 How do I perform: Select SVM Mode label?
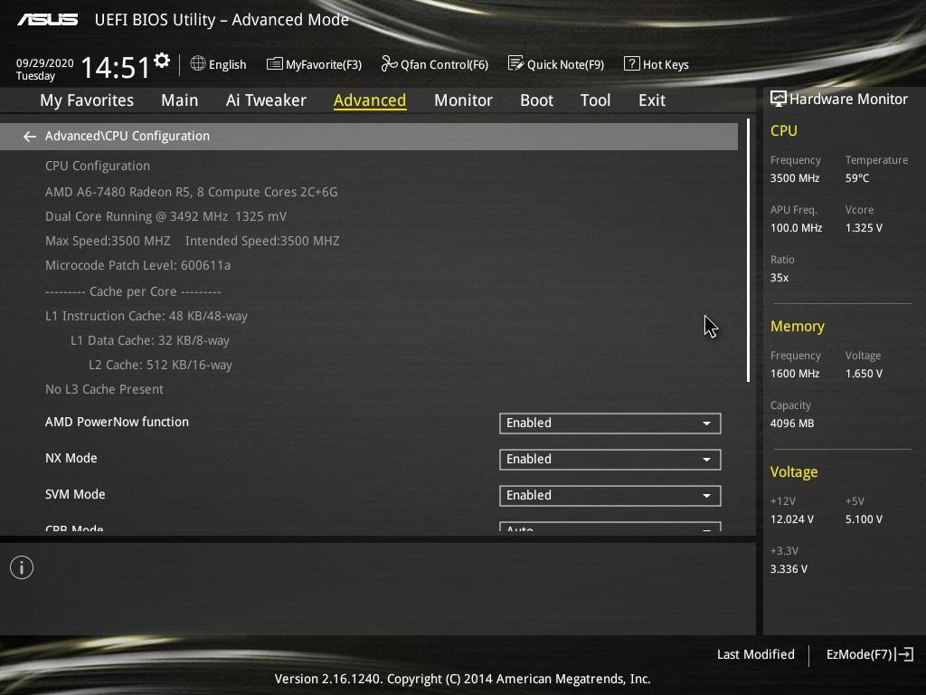tap(75, 494)
